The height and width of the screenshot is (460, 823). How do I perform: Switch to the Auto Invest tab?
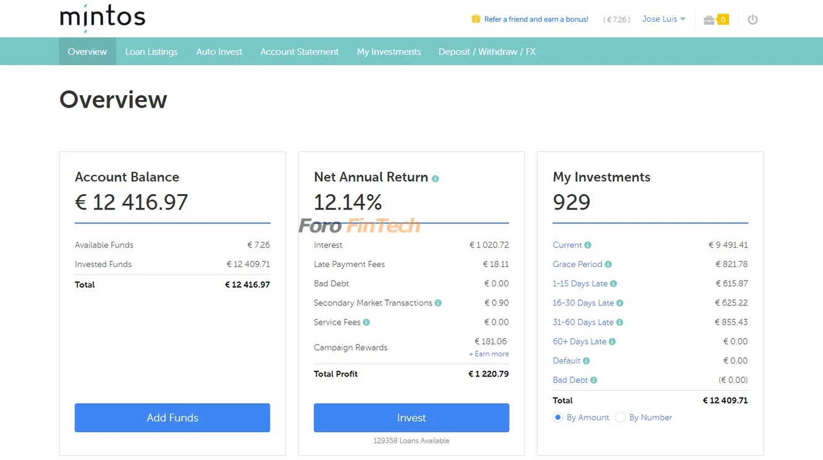[x=219, y=52]
